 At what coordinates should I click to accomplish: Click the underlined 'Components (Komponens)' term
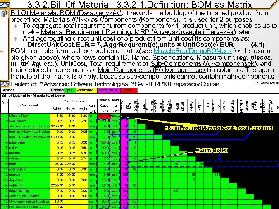click(x=139, y=19)
